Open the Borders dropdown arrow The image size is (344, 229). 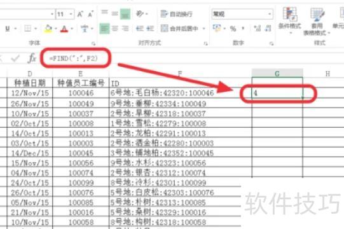point(36,29)
